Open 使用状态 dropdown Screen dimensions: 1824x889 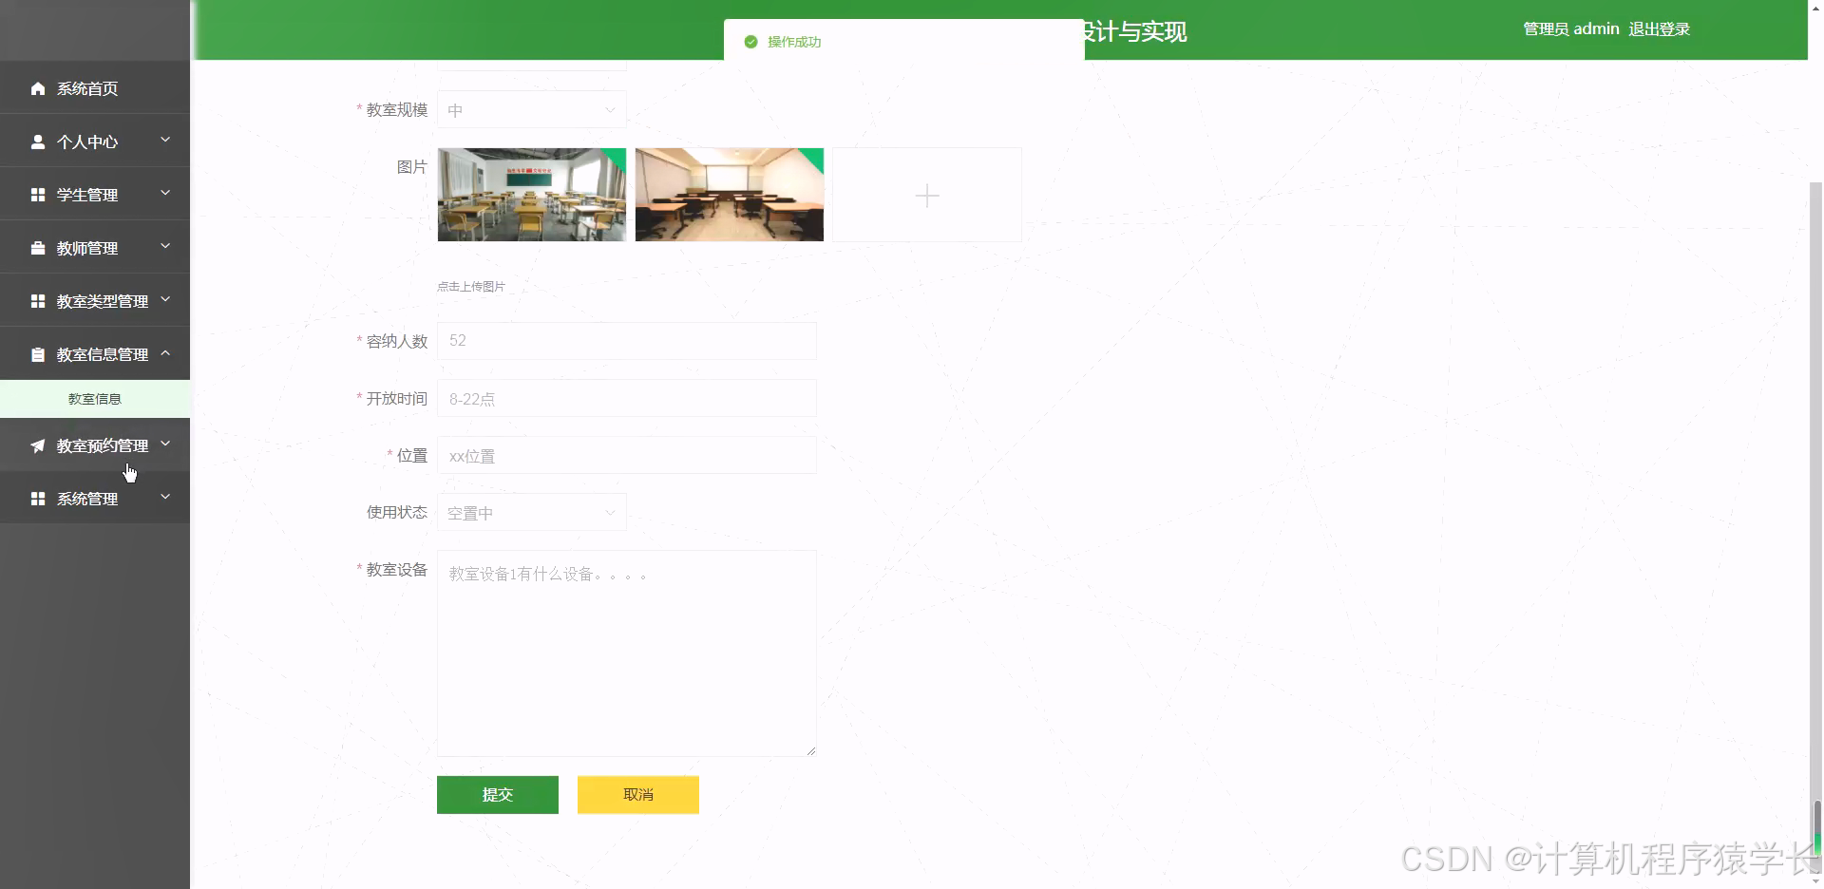click(532, 513)
